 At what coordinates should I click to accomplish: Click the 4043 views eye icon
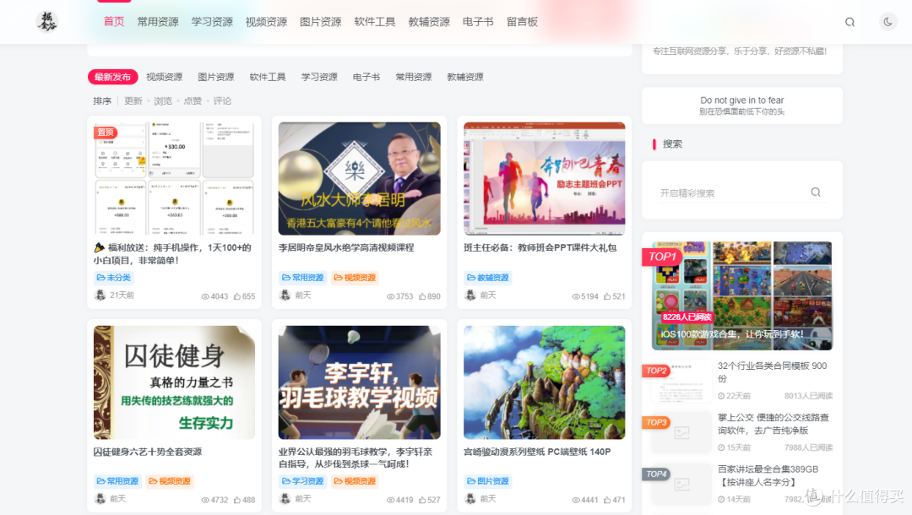click(x=204, y=296)
